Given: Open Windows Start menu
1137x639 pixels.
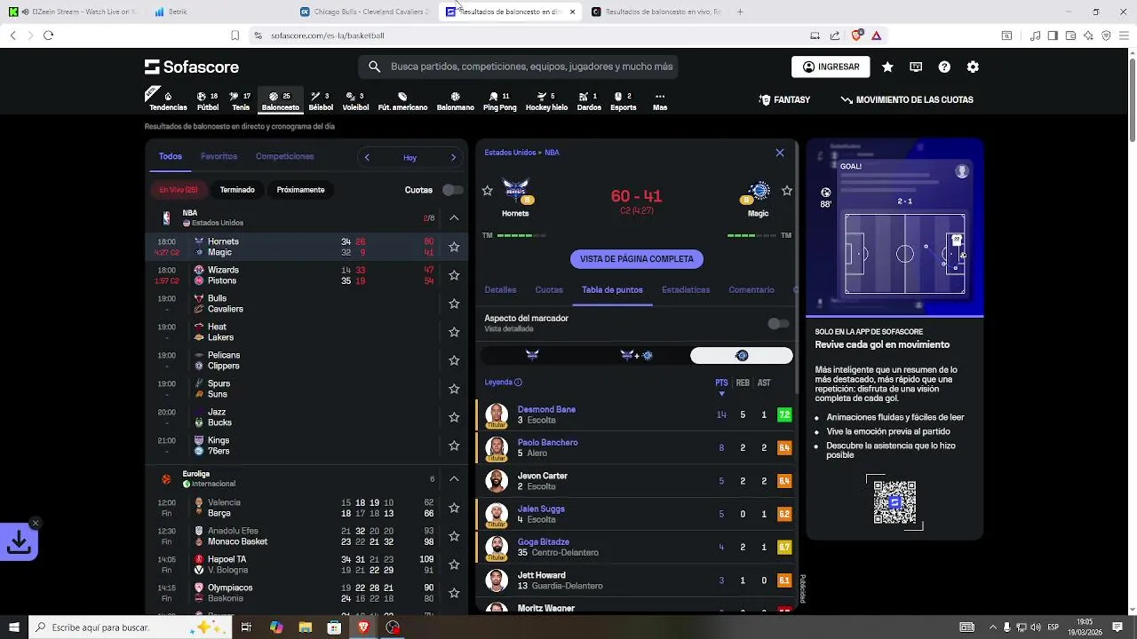Looking at the screenshot, I should coord(12,627).
